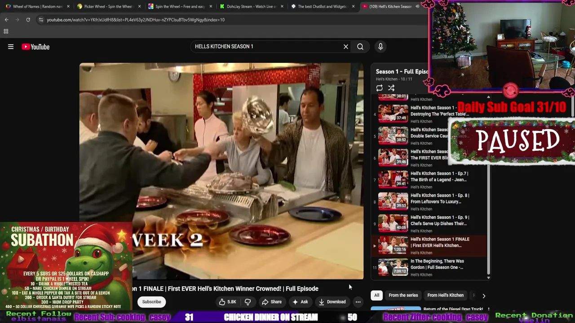Screen dimensions: 575x323
Task: Open the YouTube guide hamburger menu
Action: tap(11, 47)
